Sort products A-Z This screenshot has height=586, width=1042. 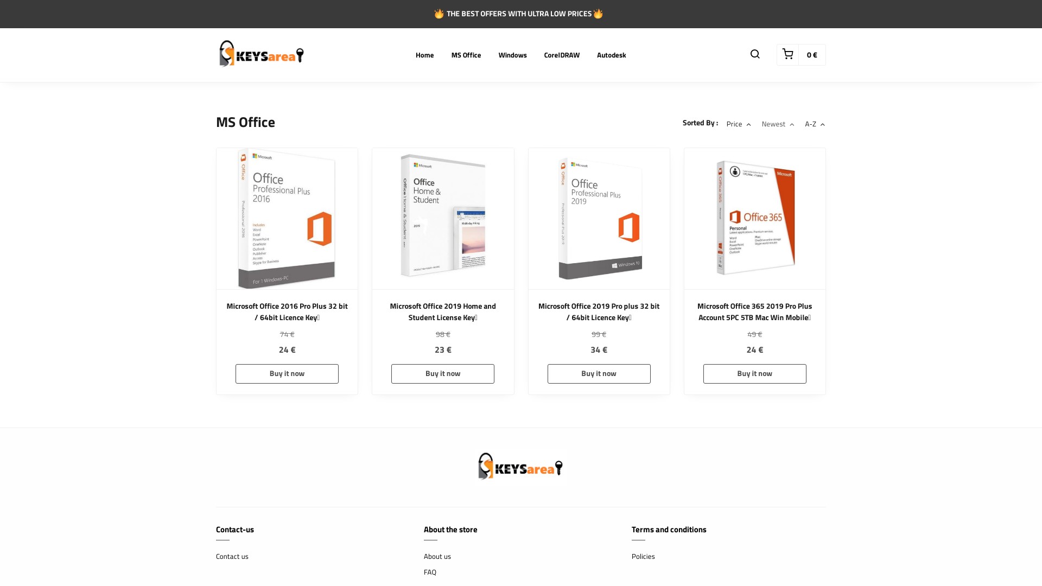pos(815,124)
